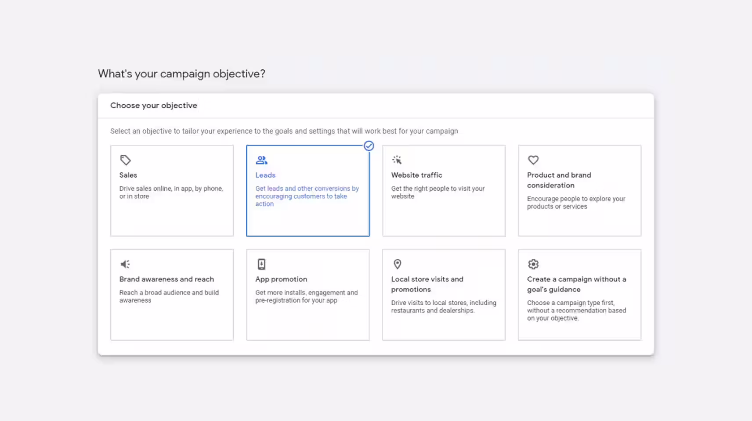Choose Product and brand consideration objective

(x=580, y=191)
